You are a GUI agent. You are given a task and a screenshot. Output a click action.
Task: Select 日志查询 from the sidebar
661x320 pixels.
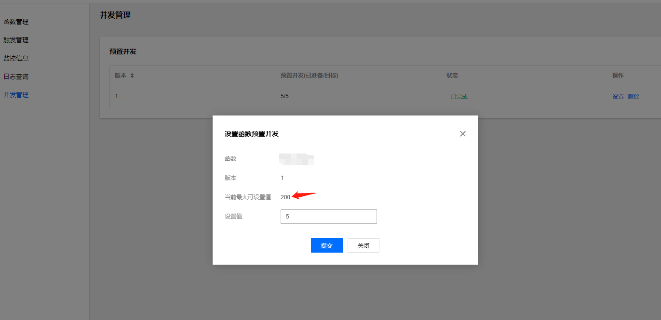tap(16, 77)
